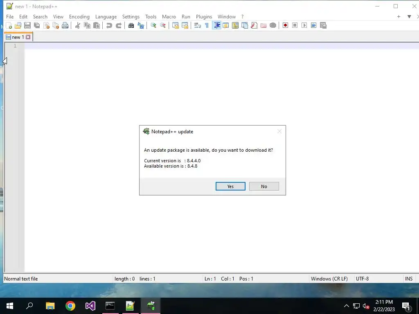
Task: Open the Search menu
Action: click(x=40, y=16)
